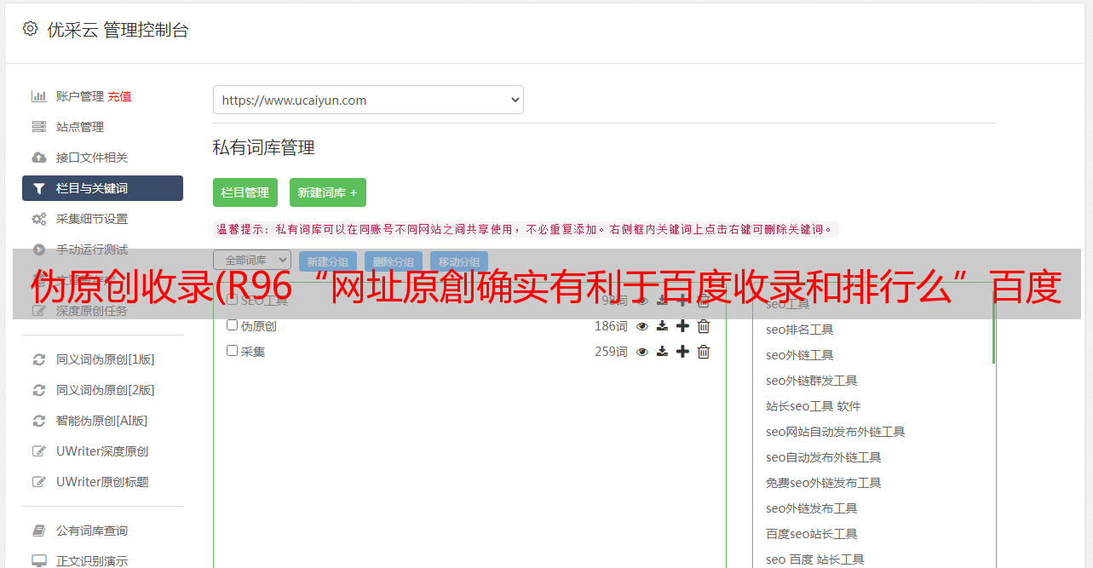Click the green 栏目管理 button
1093x568 pixels.
click(245, 192)
